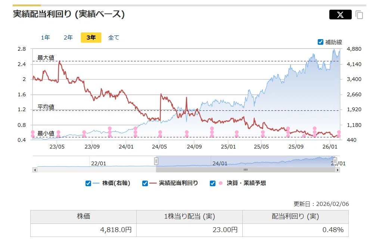Click the 平均値 guideline label
This screenshot has width=376, height=250.
(x=46, y=107)
